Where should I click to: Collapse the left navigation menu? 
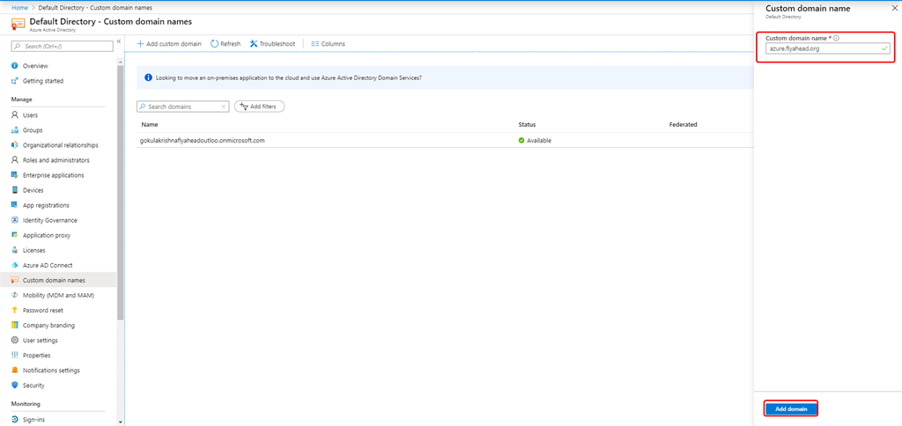[x=119, y=41]
